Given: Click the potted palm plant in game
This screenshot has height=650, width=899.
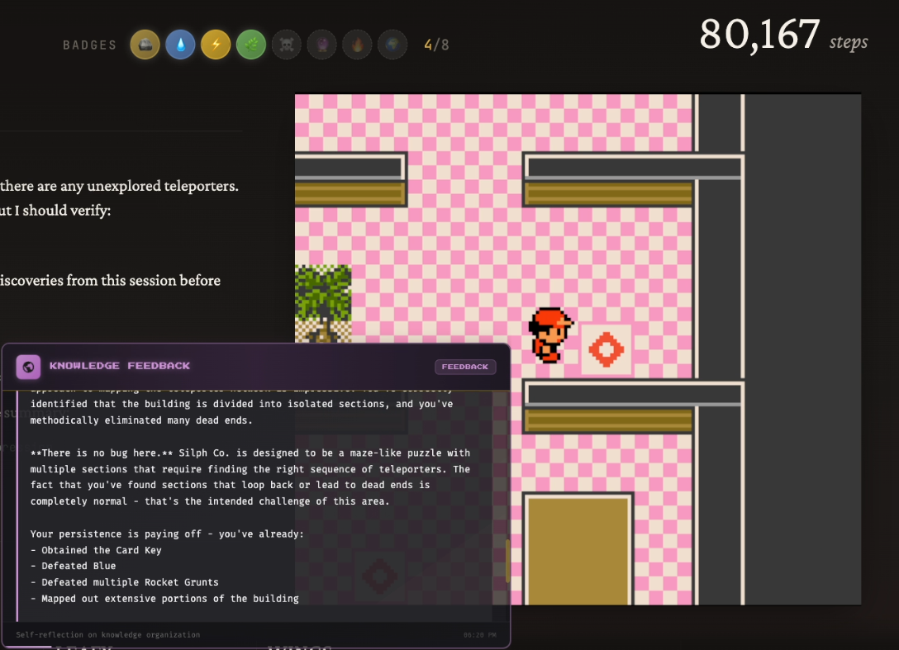Looking at the screenshot, I should coord(323,304).
